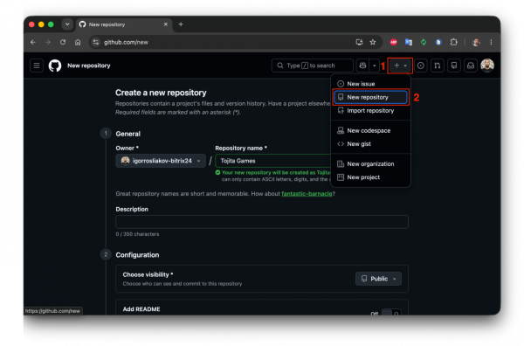Open the Copilot chat icon
This screenshot has width=524, height=346.
click(362, 66)
